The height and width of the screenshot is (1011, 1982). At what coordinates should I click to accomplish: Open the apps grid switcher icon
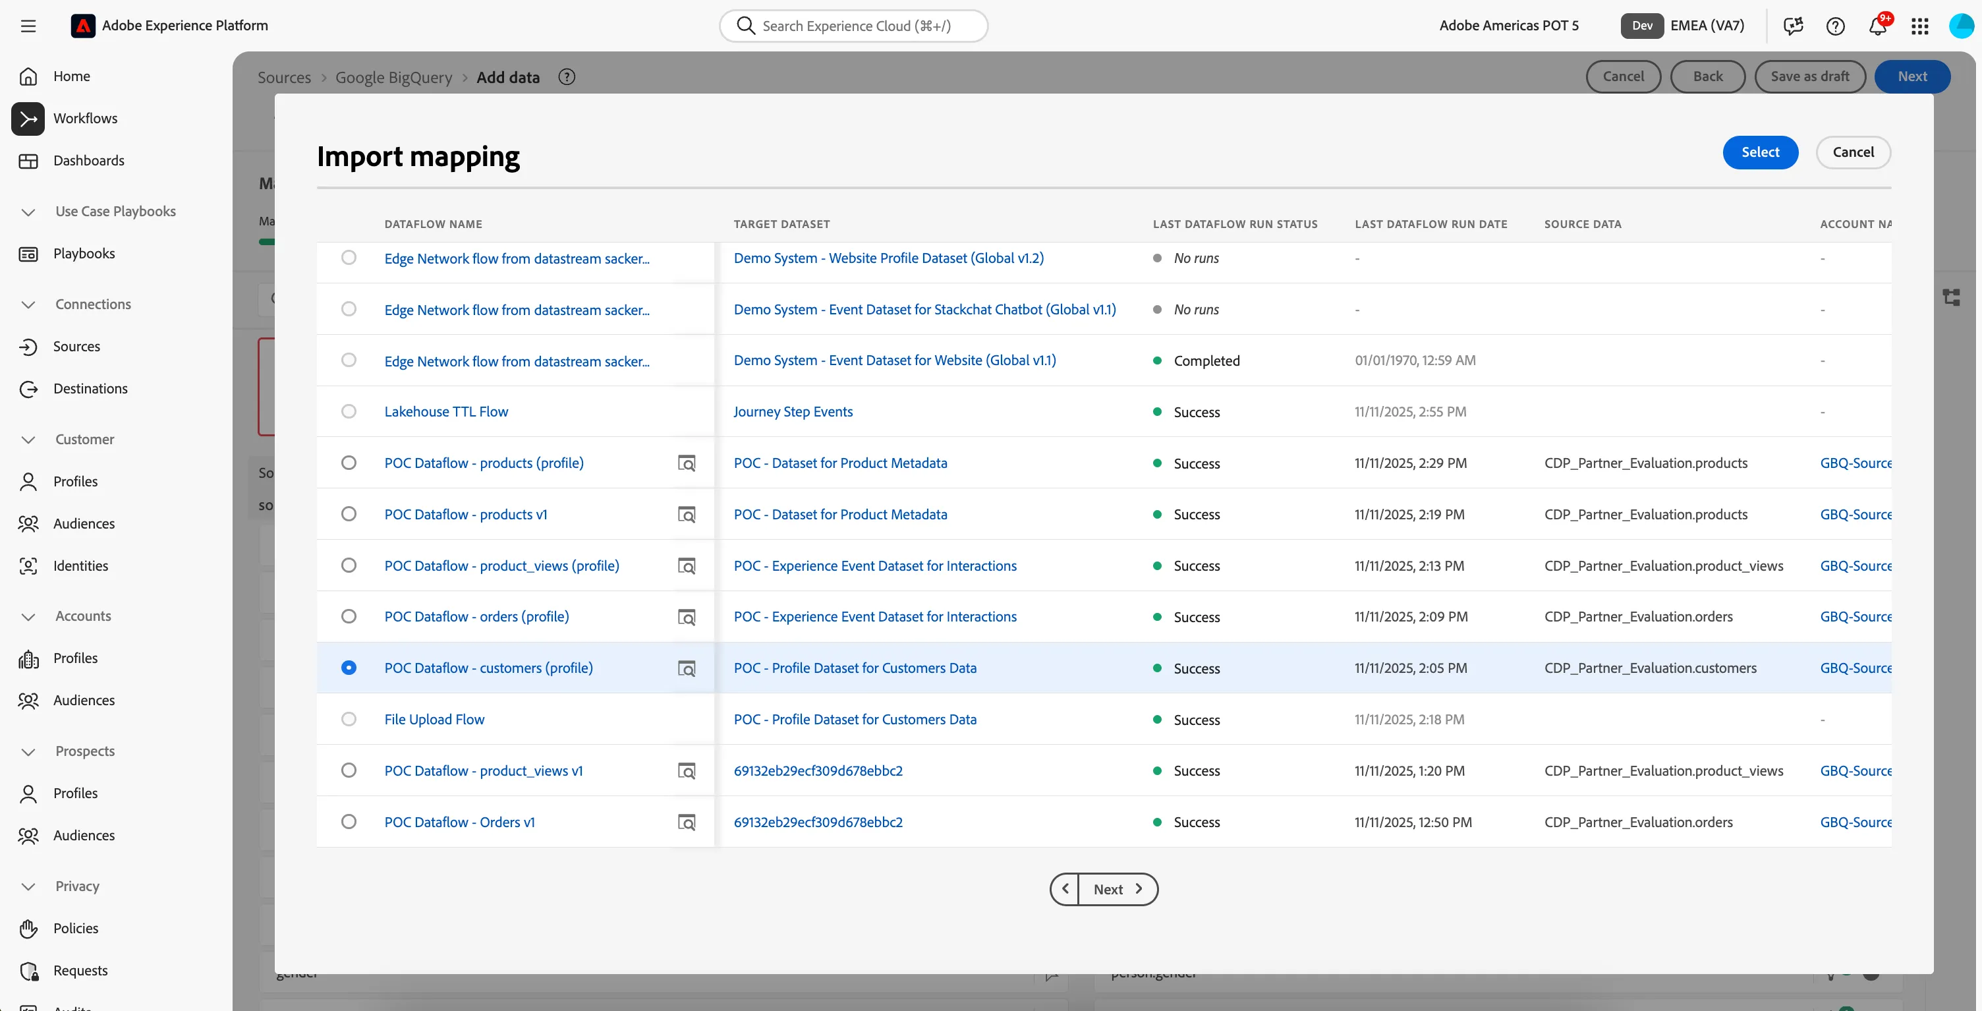pyautogui.click(x=1919, y=26)
